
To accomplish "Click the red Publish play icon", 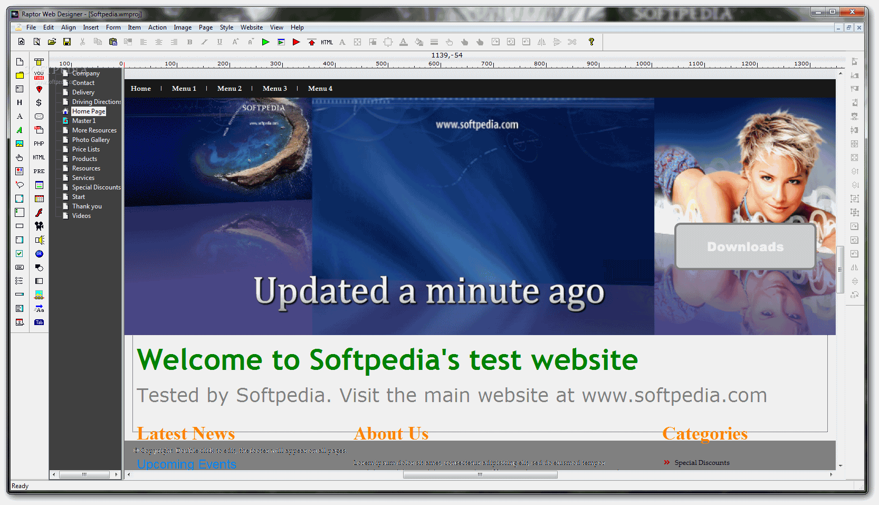I will tap(296, 42).
